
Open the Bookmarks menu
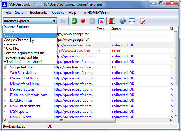tap(39, 13)
